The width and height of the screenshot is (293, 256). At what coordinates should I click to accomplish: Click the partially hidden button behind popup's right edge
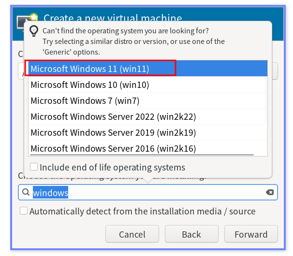point(275,71)
